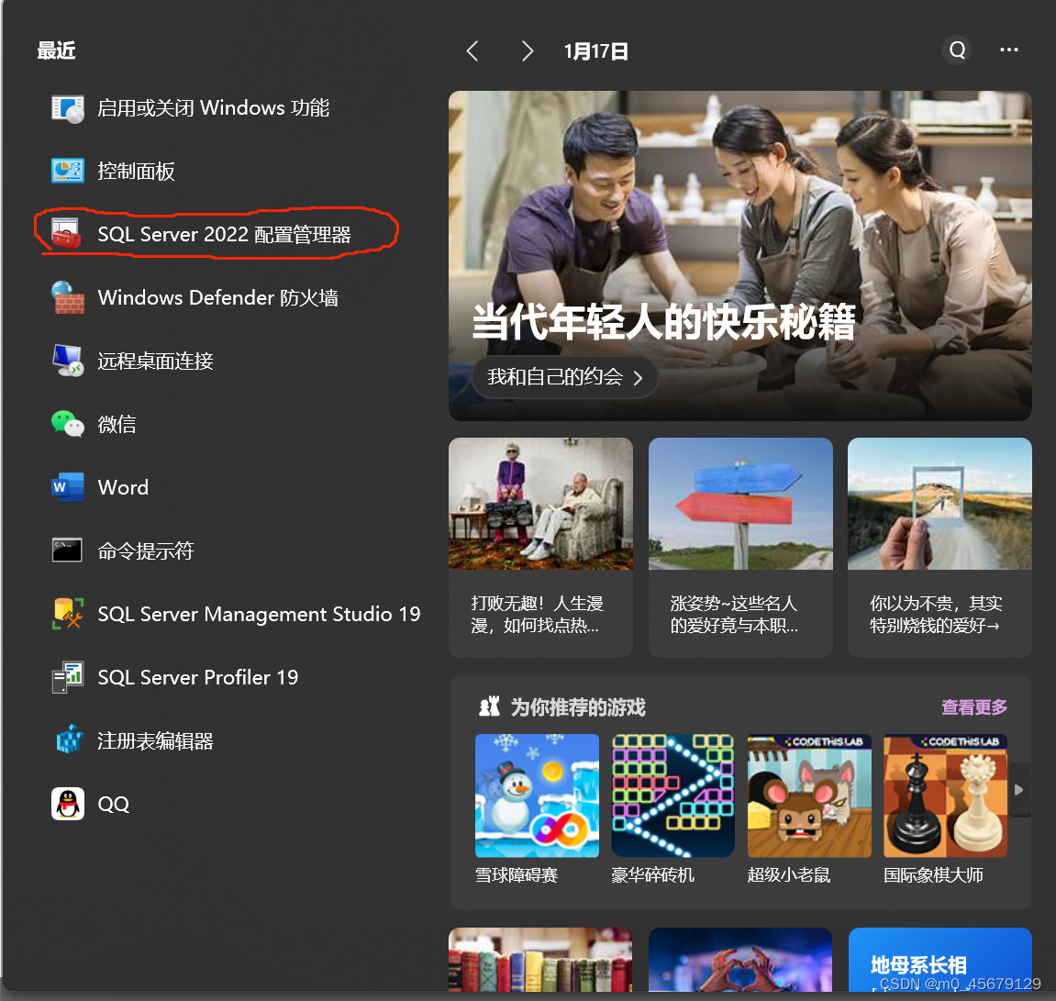Open the search magnifier at top right
The width and height of the screenshot is (1056, 1001).
click(956, 50)
